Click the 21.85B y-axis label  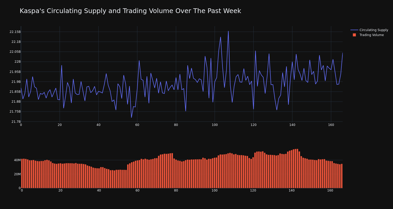click(15, 92)
